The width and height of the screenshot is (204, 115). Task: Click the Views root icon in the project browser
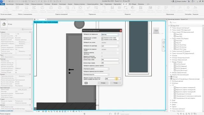[x=171, y=26]
